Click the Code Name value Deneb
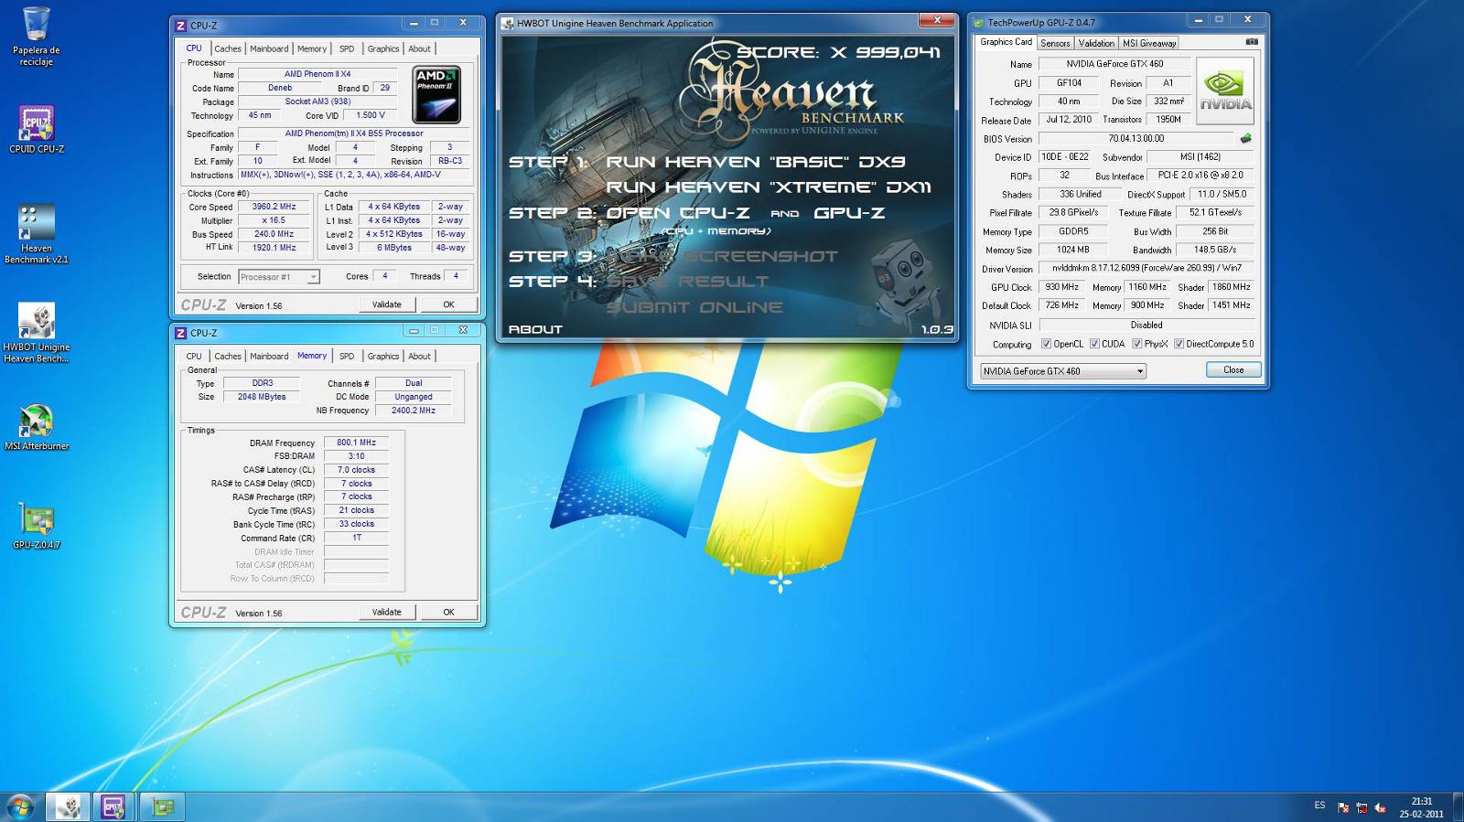1464x822 pixels. coord(280,88)
